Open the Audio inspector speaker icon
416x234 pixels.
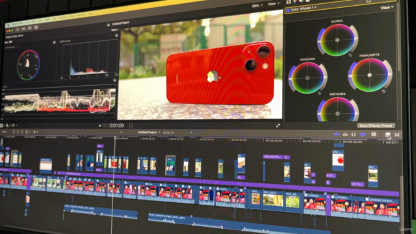[x=301, y=1]
